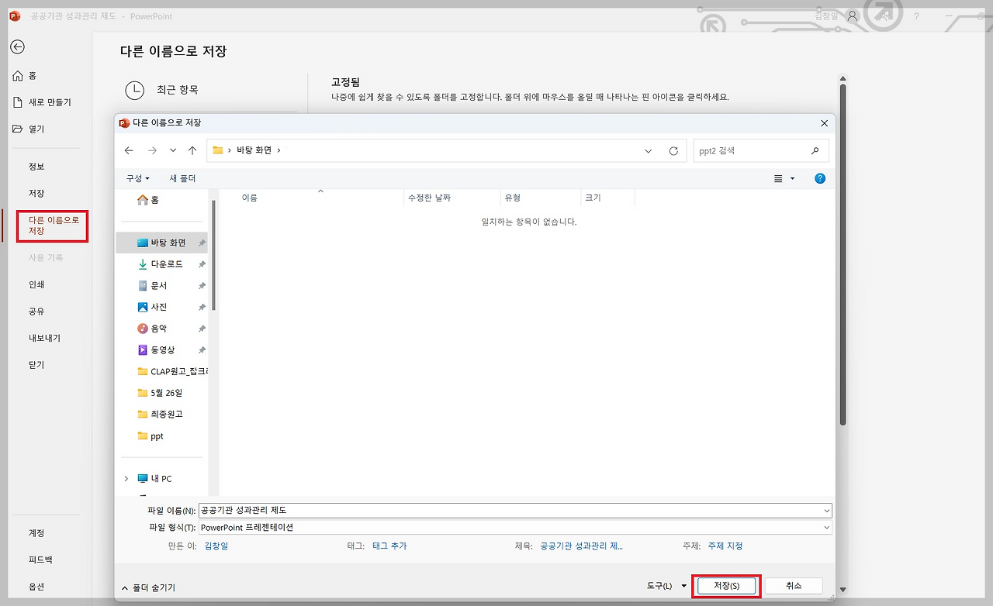
Task: Click the 저장(S) button
Action: pos(726,586)
